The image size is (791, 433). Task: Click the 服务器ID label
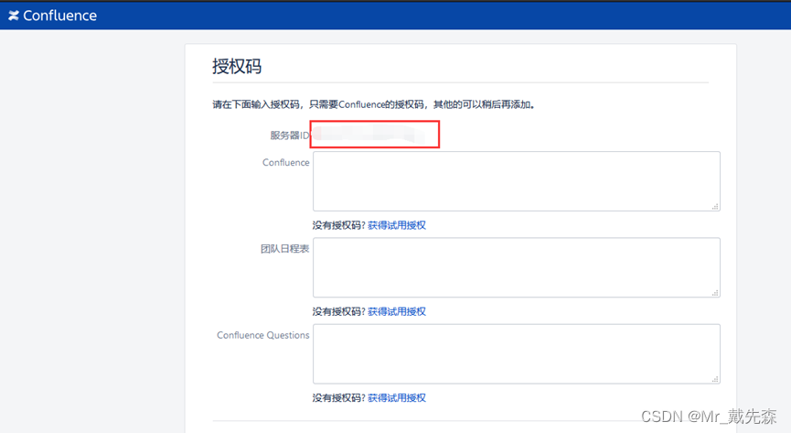290,135
